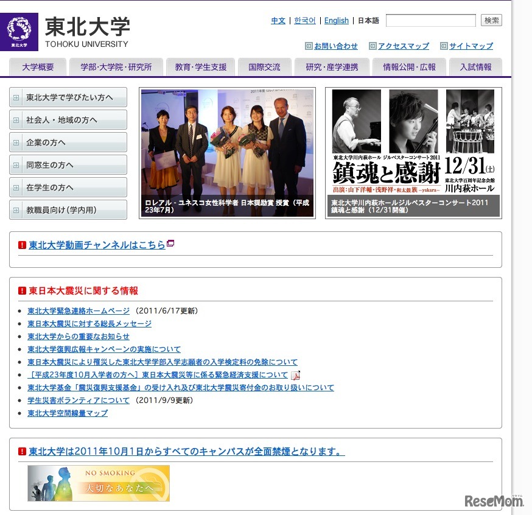This screenshot has height=515, width=532.
Task: Click red alert icon beside 東日本大震災に関する情報
Action: click(x=22, y=291)
